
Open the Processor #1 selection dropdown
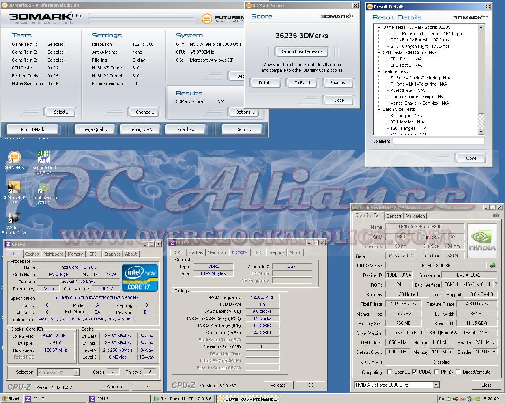click(x=76, y=372)
